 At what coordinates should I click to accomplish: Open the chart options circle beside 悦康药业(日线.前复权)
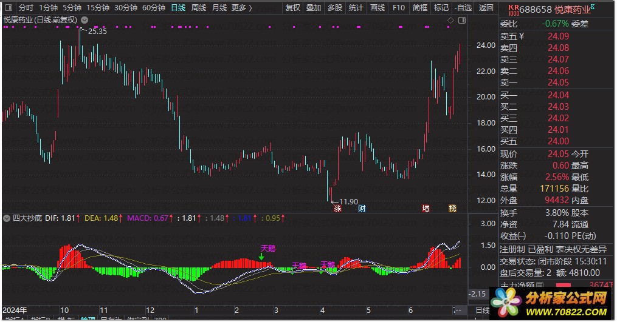point(84,19)
